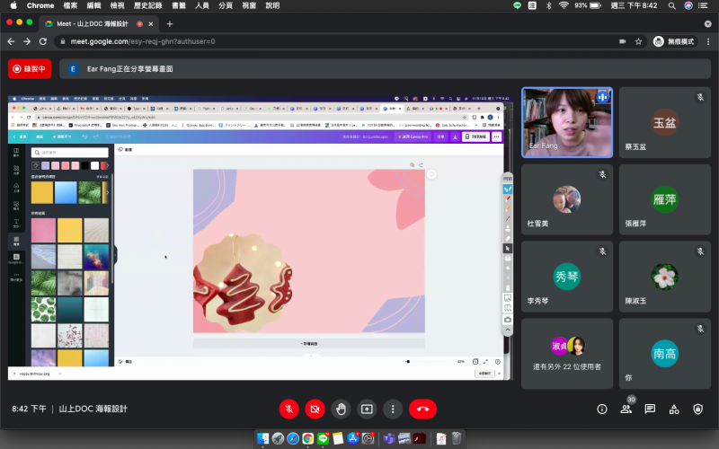Select Ear Fang's video tile
Viewport: 719px width, 449px height.
(566, 122)
